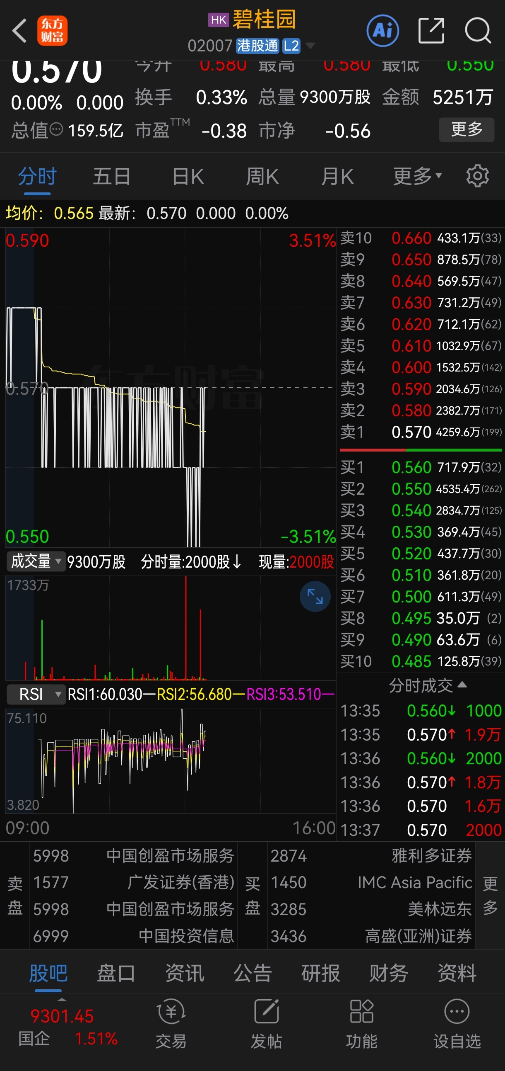Tap the 港股通 badge

pos(257,46)
